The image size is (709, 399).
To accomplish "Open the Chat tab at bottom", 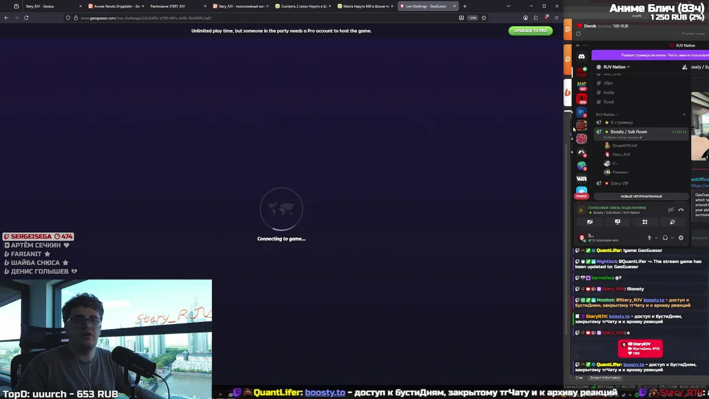I will (x=579, y=378).
